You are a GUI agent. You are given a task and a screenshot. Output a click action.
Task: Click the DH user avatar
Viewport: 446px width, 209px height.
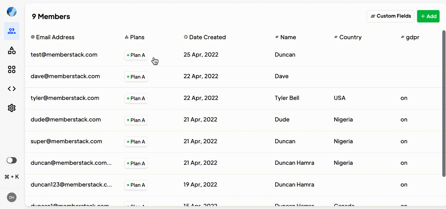(12, 197)
